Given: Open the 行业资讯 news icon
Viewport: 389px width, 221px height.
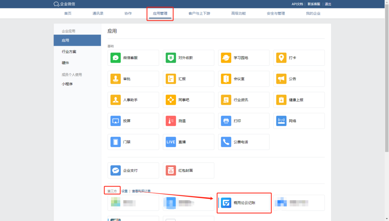Looking at the screenshot, I should [226, 100].
